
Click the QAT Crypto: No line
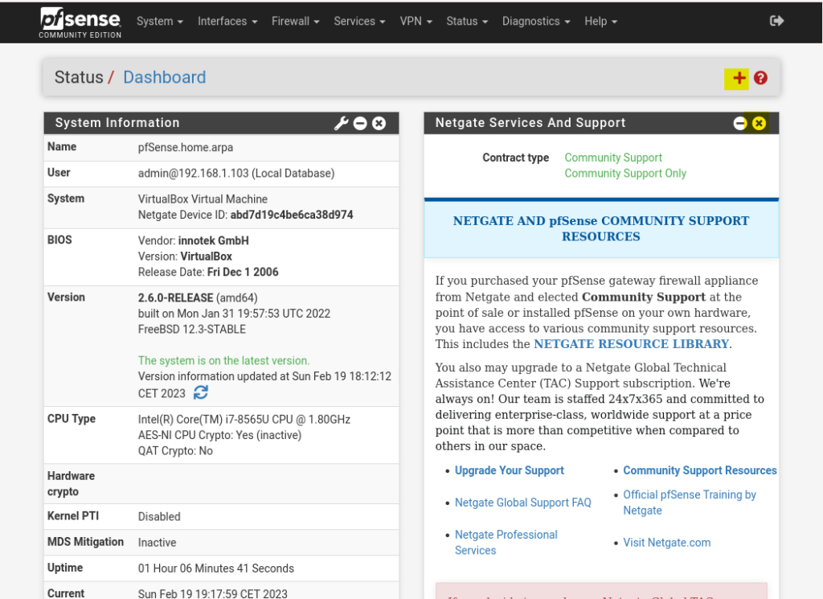(x=175, y=451)
